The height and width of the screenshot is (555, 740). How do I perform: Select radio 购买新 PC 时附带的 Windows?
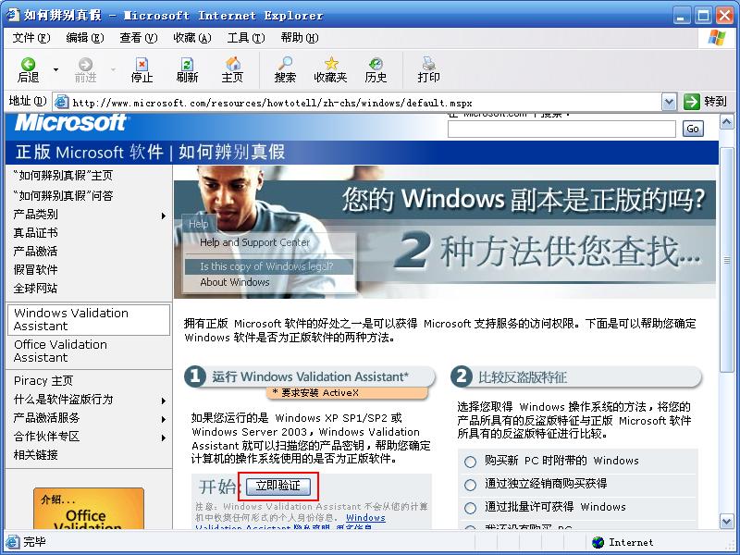pyautogui.click(x=470, y=462)
